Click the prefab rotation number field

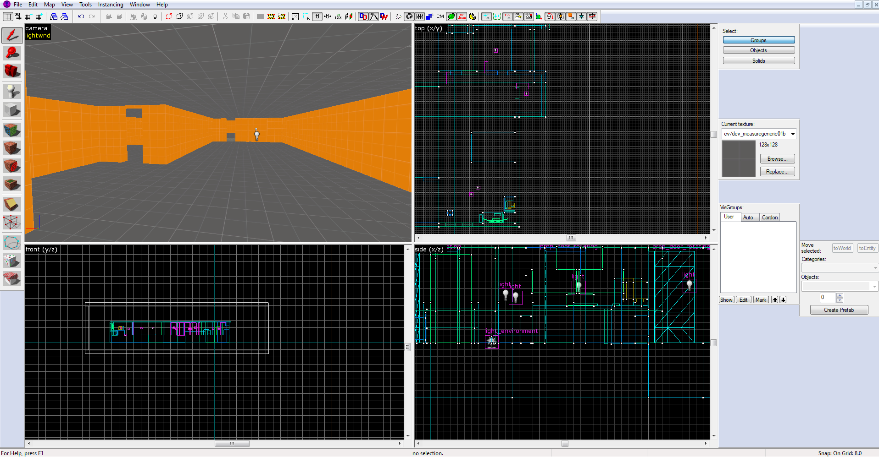(x=828, y=298)
